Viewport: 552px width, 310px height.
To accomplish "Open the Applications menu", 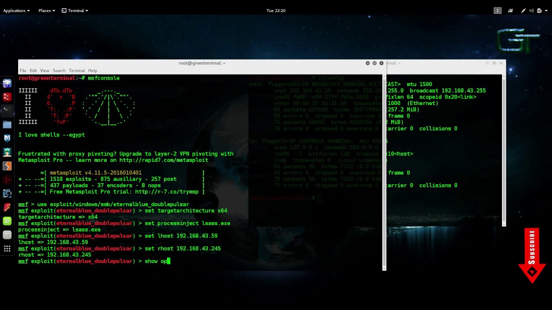I will pos(17,10).
